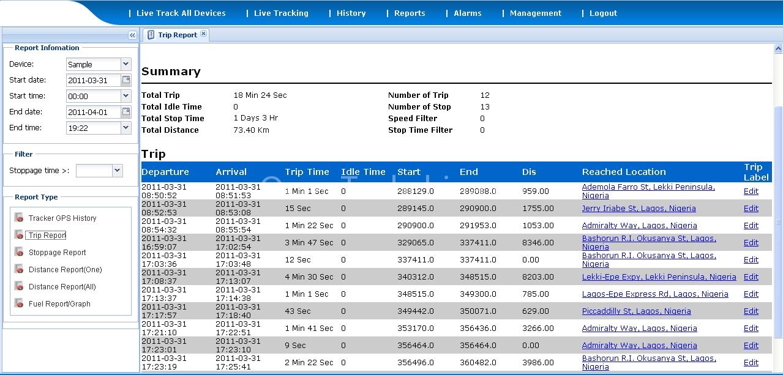Image resolution: width=783 pixels, height=375 pixels.
Task: Select Trip Report in report types
Action: pyautogui.click(x=47, y=235)
